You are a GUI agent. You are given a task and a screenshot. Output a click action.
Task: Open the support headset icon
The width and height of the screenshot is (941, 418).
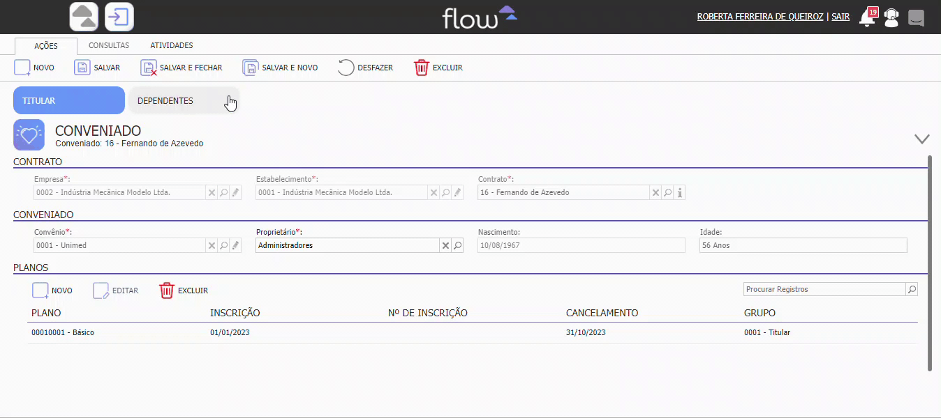pyautogui.click(x=891, y=17)
